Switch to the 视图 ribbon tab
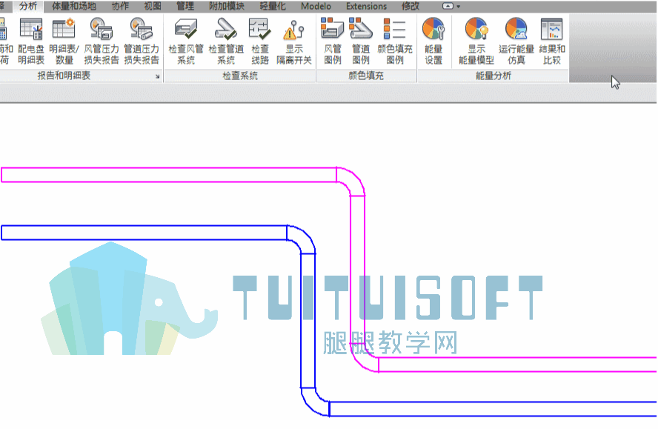This screenshot has height=429, width=658. (153, 6)
